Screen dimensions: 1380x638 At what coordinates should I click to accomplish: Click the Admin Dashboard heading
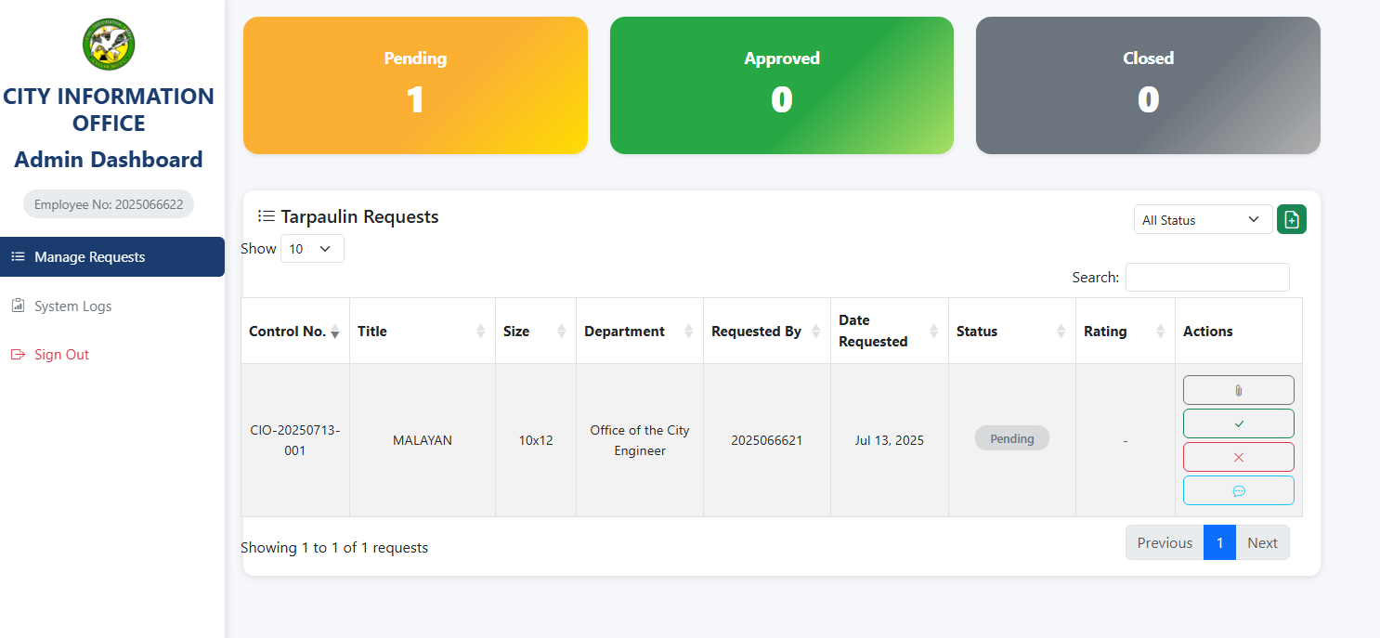[109, 160]
